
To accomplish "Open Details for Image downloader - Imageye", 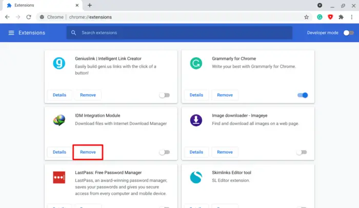I will 196,152.
